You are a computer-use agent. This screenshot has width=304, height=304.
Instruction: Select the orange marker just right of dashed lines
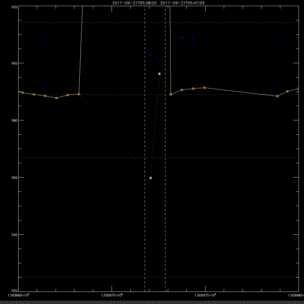click(x=171, y=95)
